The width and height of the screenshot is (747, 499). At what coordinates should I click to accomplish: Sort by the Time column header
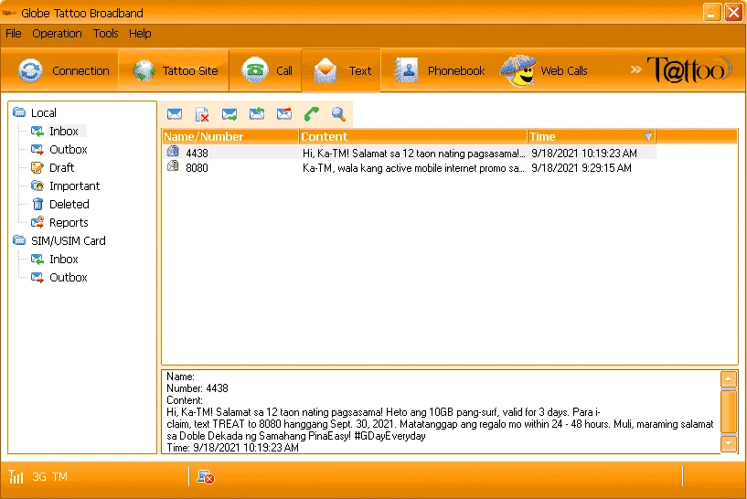pyautogui.click(x=592, y=137)
